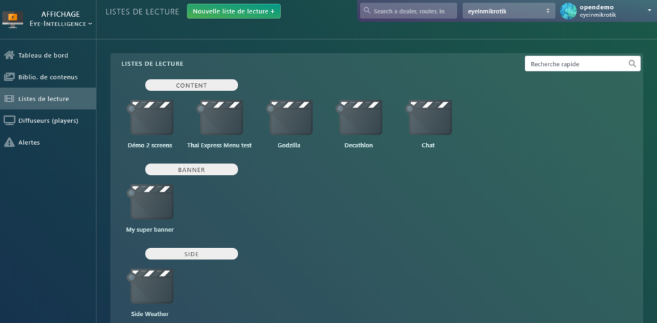Click the Chat playlist clapperboard icon

(x=429, y=118)
